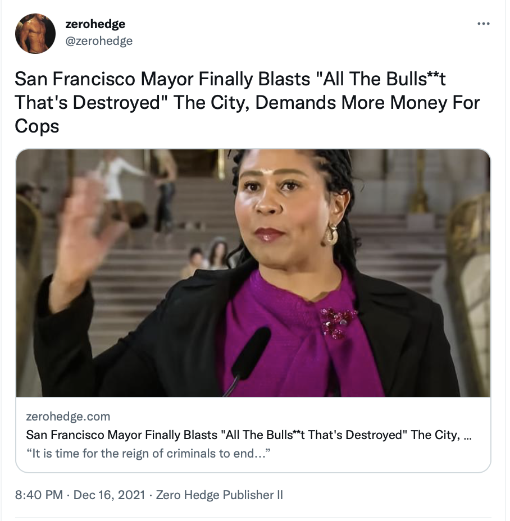Open the tweet's three-dot more options menu

point(483,24)
